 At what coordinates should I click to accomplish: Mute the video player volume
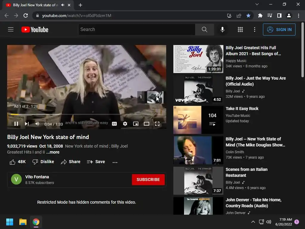click(x=37, y=124)
